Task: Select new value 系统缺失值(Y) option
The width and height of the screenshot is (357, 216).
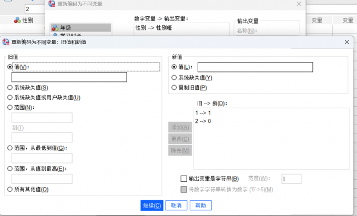Action: (x=174, y=78)
